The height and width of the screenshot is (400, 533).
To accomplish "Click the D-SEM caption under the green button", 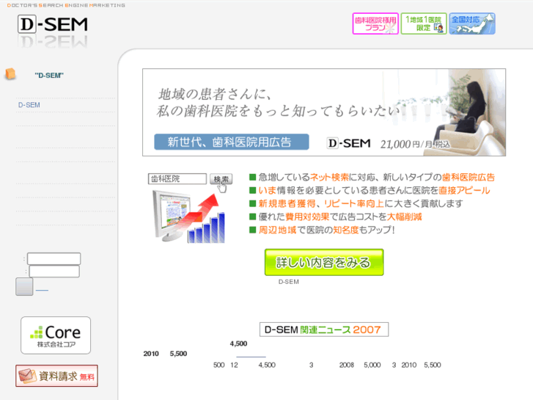I will click(289, 282).
